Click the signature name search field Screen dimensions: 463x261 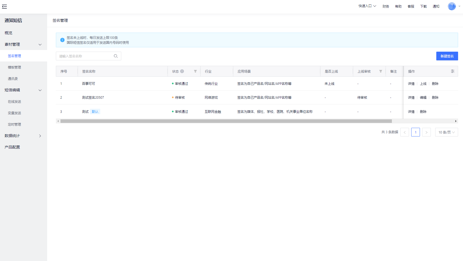89,56
